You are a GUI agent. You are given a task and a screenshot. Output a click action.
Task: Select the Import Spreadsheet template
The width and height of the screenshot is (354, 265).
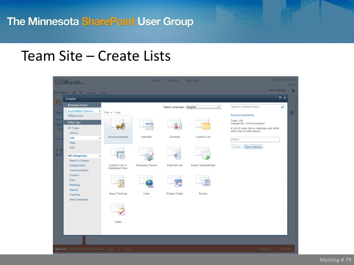click(203, 153)
